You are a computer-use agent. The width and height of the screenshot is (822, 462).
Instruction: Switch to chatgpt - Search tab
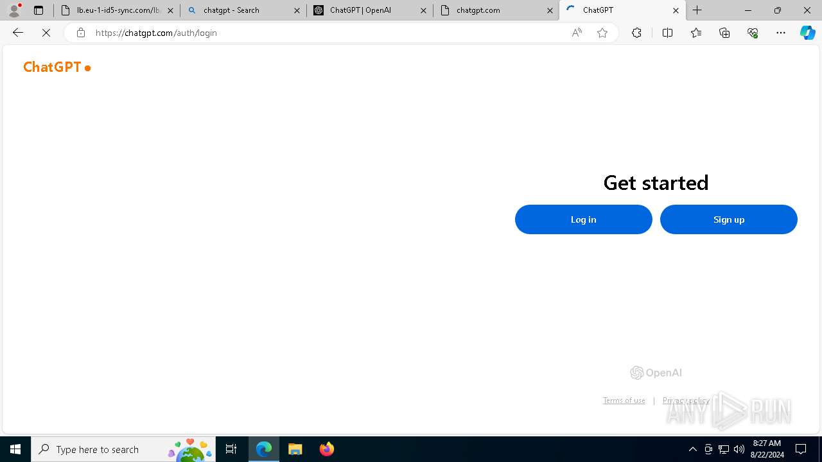(x=243, y=10)
